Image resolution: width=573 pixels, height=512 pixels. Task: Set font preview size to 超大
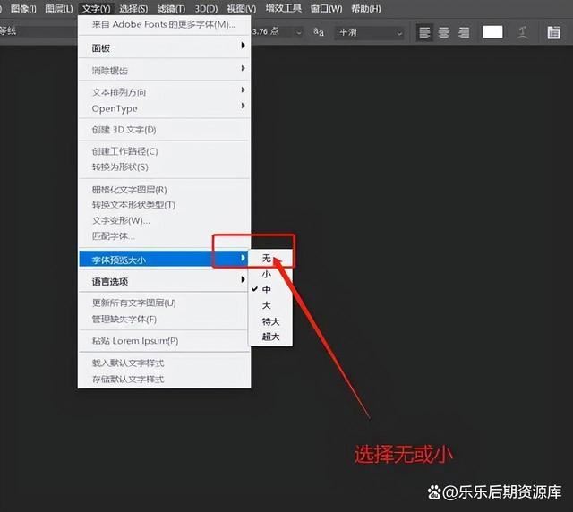[270, 337]
